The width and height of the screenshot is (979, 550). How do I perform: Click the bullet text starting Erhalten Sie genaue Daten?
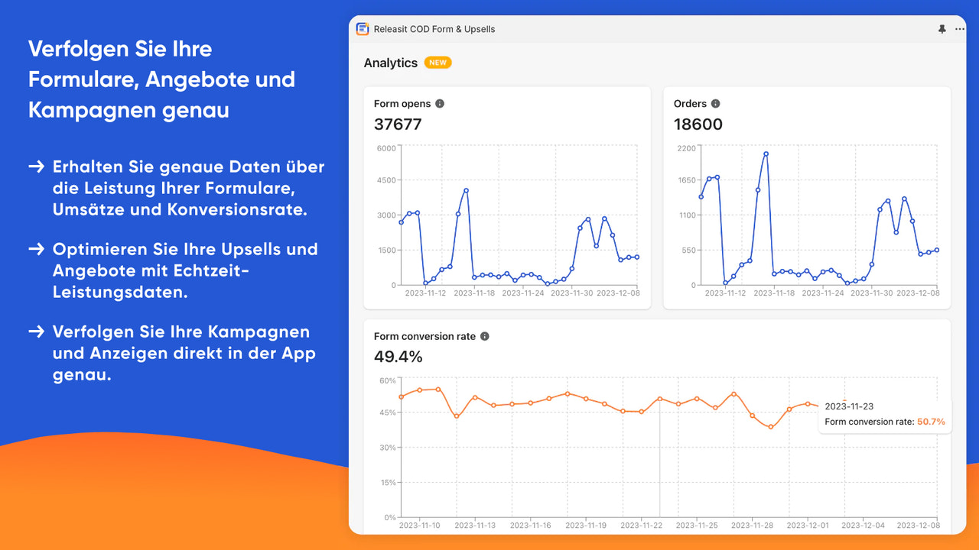click(x=188, y=188)
